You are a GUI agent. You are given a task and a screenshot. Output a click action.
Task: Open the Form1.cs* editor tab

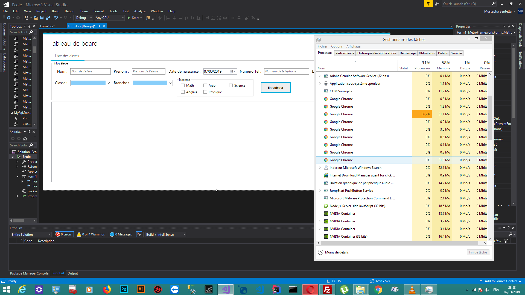[x=47, y=26]
